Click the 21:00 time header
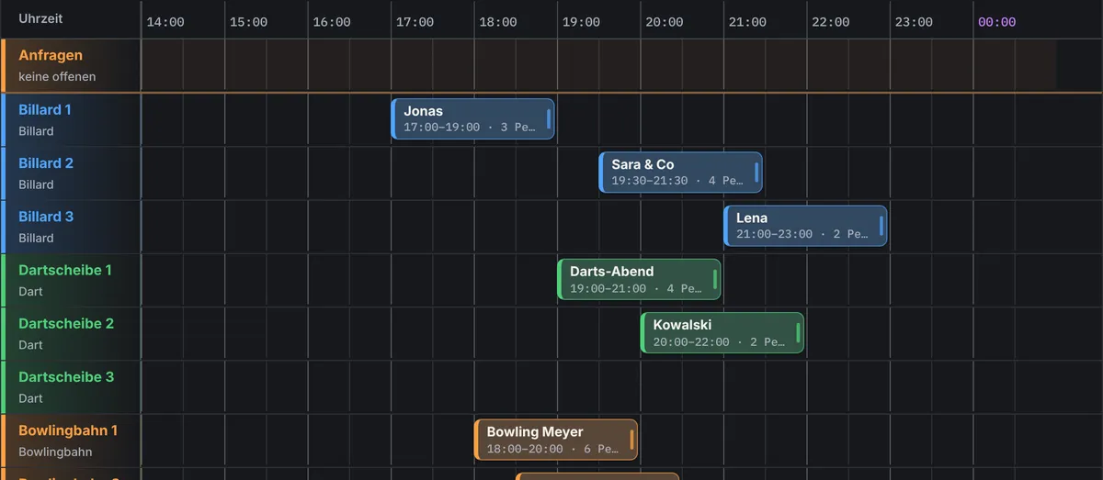Viewport: 1103px width, 480px height. tap(747, 22)
